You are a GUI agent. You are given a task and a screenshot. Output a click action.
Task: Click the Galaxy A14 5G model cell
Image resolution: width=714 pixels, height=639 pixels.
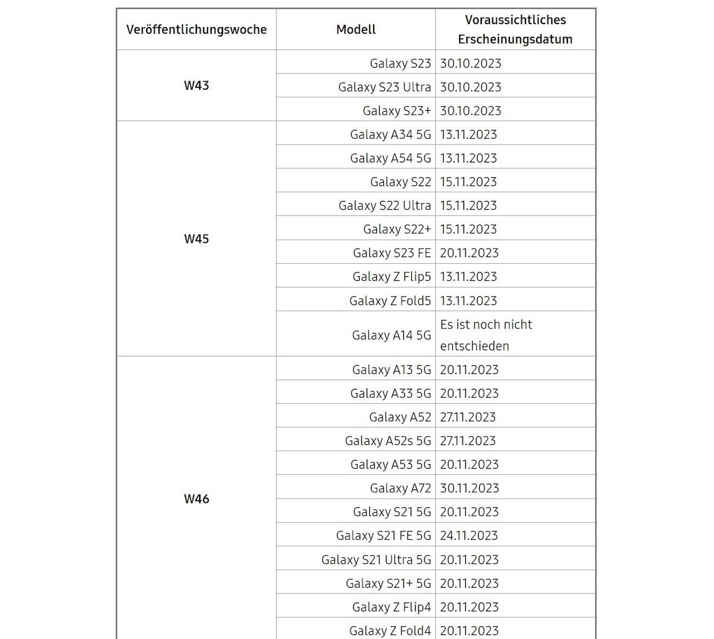[x=356, y=335]
